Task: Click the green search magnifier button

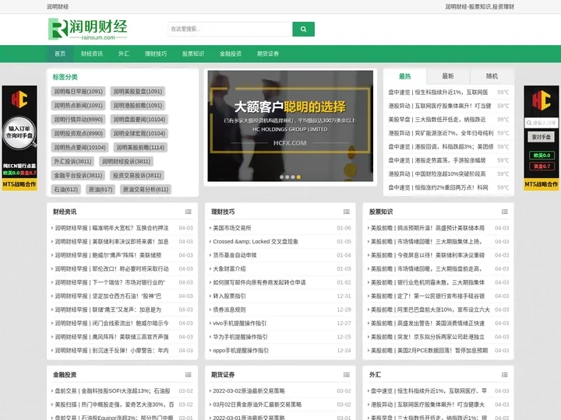Action: (x=303, y=30)
